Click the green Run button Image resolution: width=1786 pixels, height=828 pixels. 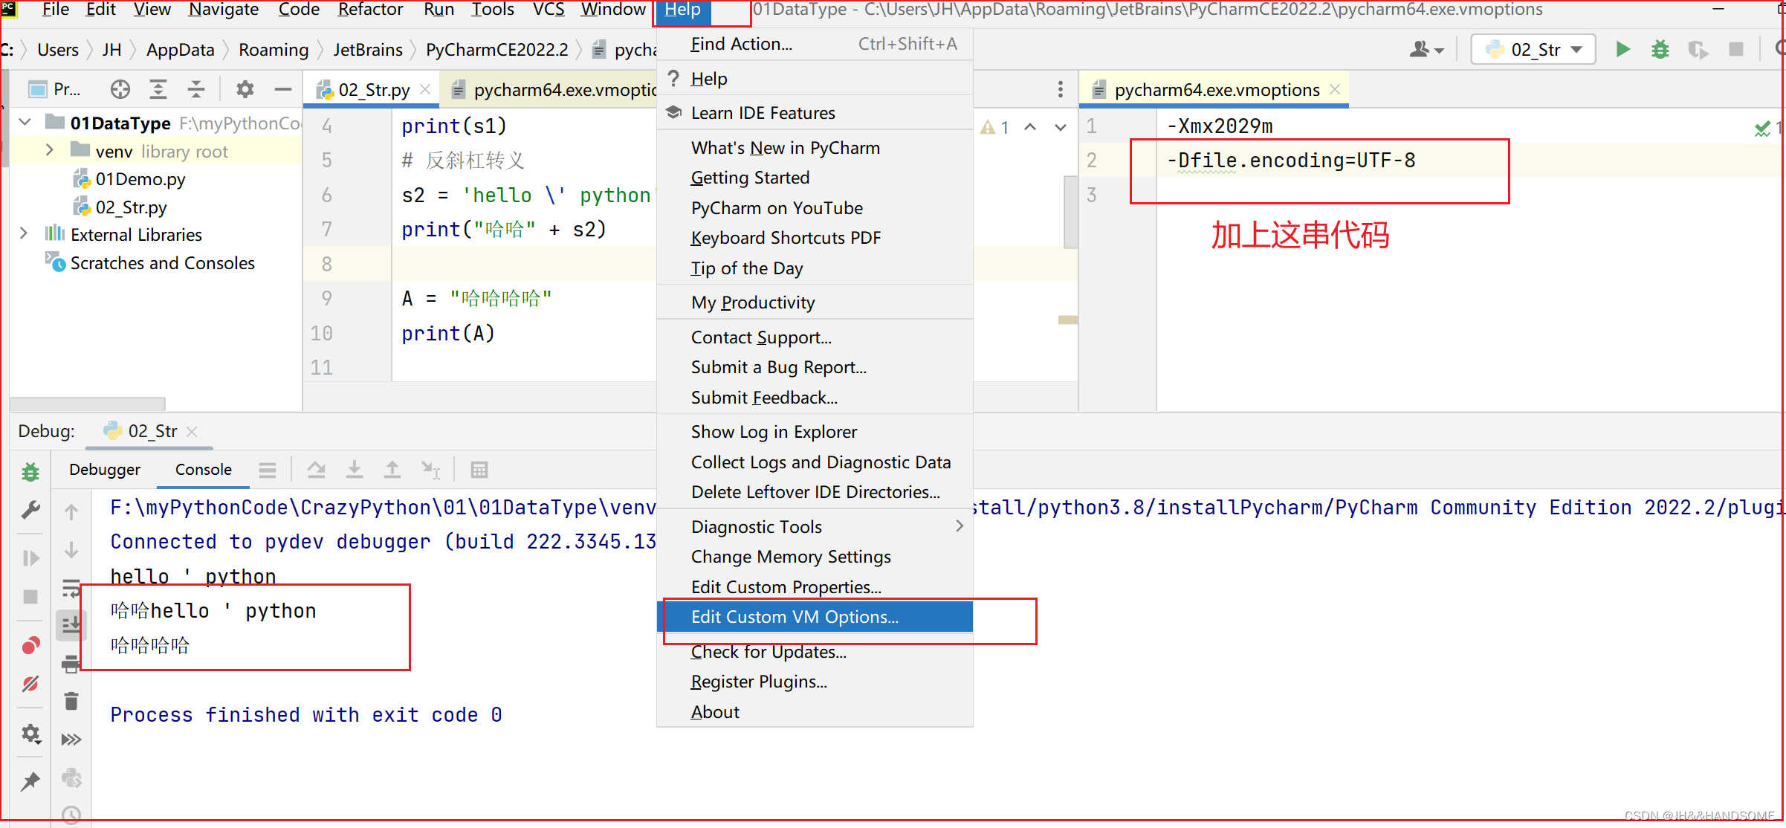(1622, 50)
